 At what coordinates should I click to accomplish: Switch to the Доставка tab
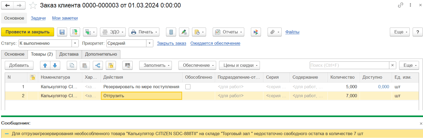[69, 54]
